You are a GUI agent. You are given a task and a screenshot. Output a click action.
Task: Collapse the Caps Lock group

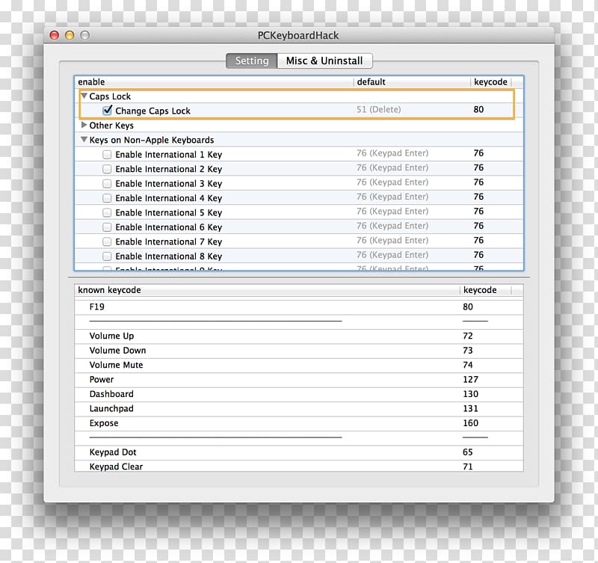coord(84,96)
